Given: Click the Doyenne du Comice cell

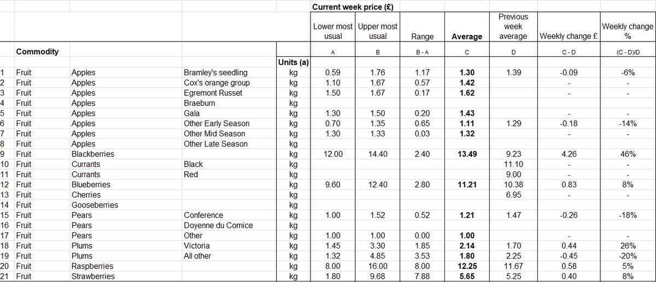Looking at the screenshot, I should click(x=218, y=225).
